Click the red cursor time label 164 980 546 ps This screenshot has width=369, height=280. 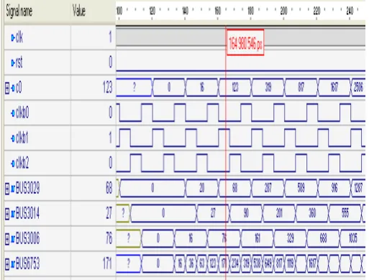245,42
